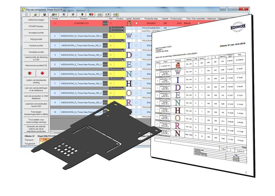Click the W letter image in position 2
Image resolution: width=275 pixels, height=196 pixels.
[x=129, y=36]
